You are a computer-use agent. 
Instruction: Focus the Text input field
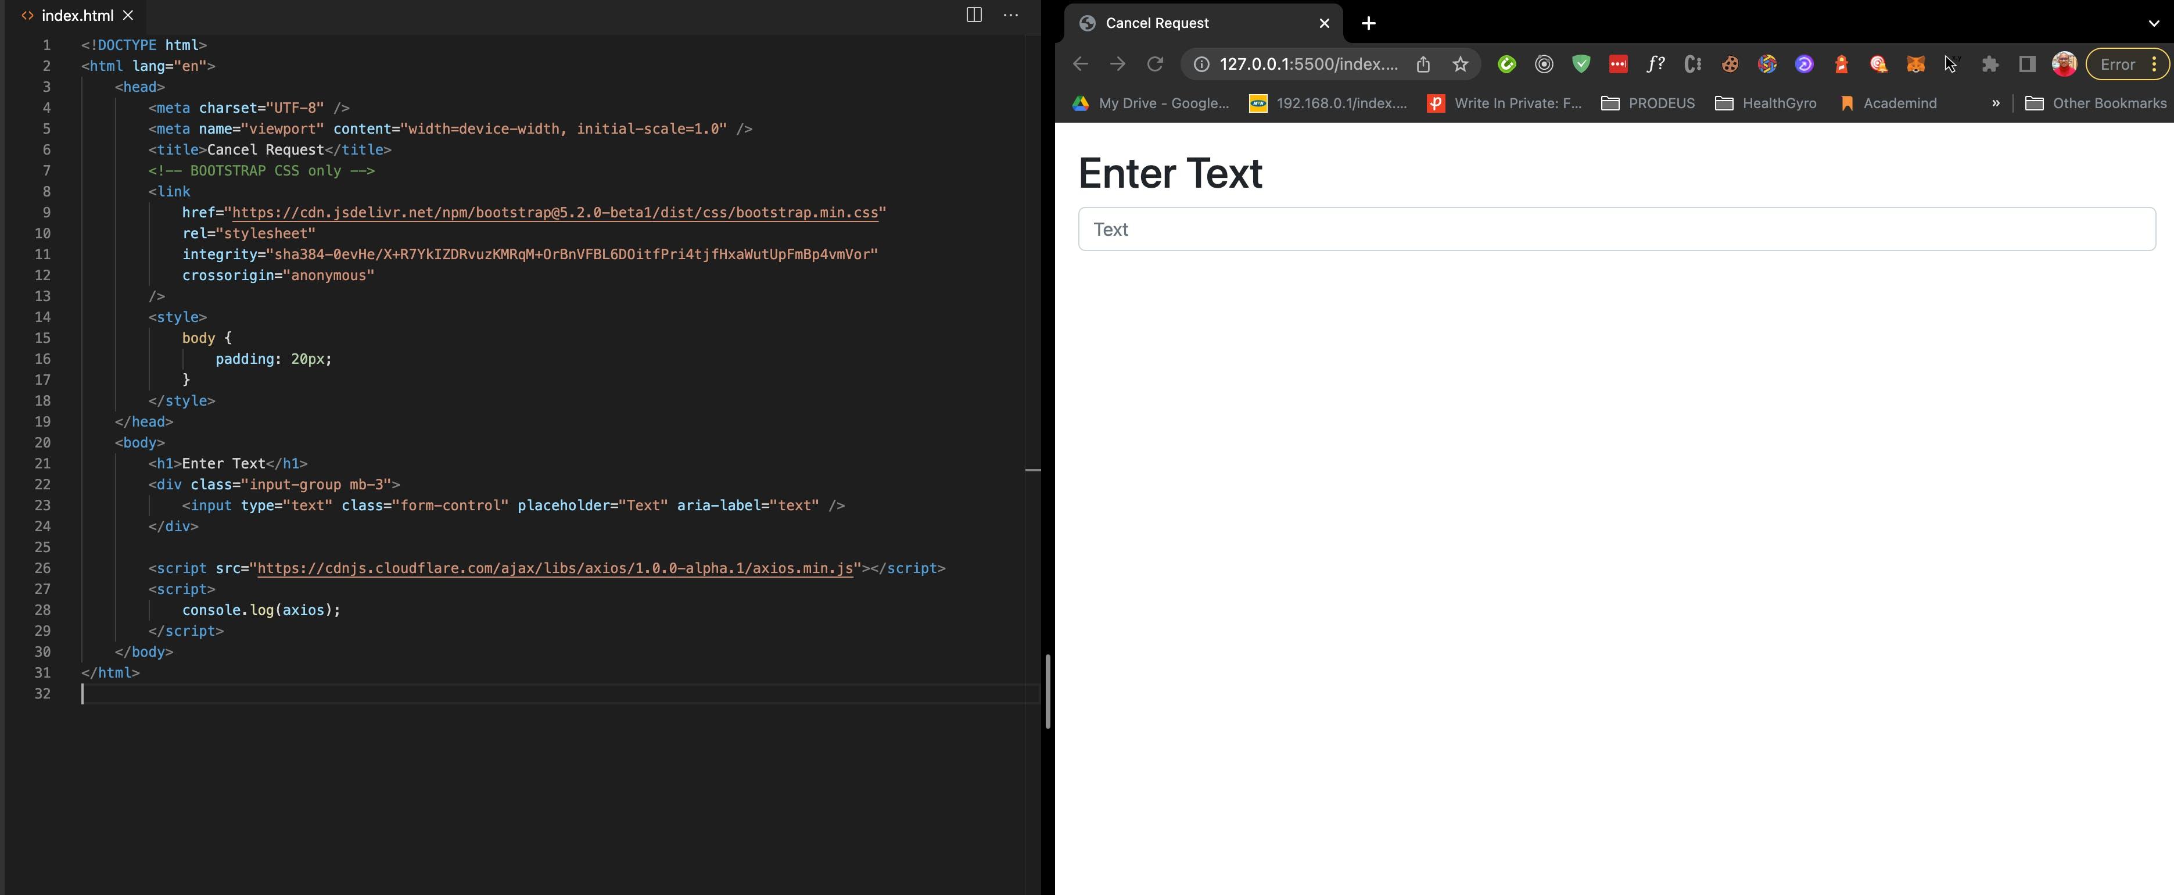click(1616, 229)
